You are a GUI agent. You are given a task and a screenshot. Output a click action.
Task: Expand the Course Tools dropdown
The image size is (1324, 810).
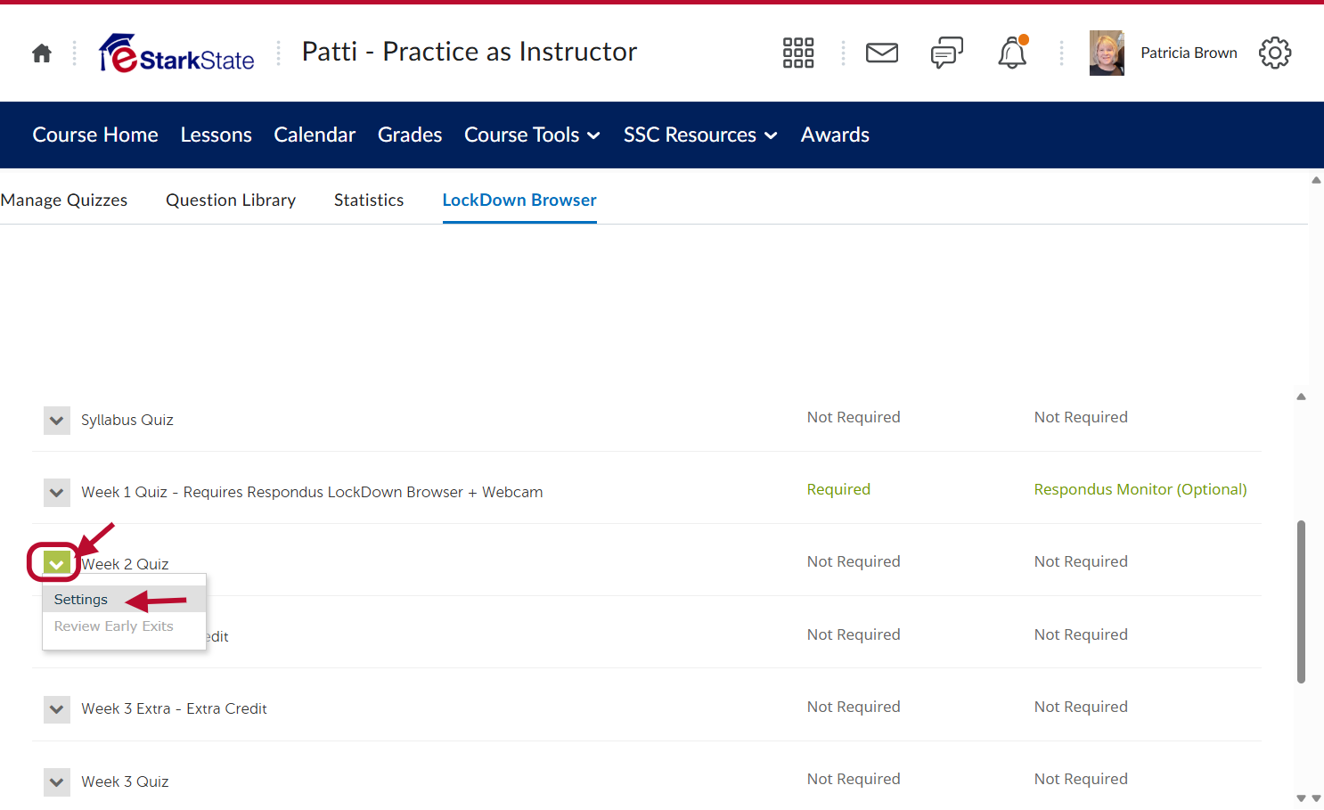click(x=533, y=135)
